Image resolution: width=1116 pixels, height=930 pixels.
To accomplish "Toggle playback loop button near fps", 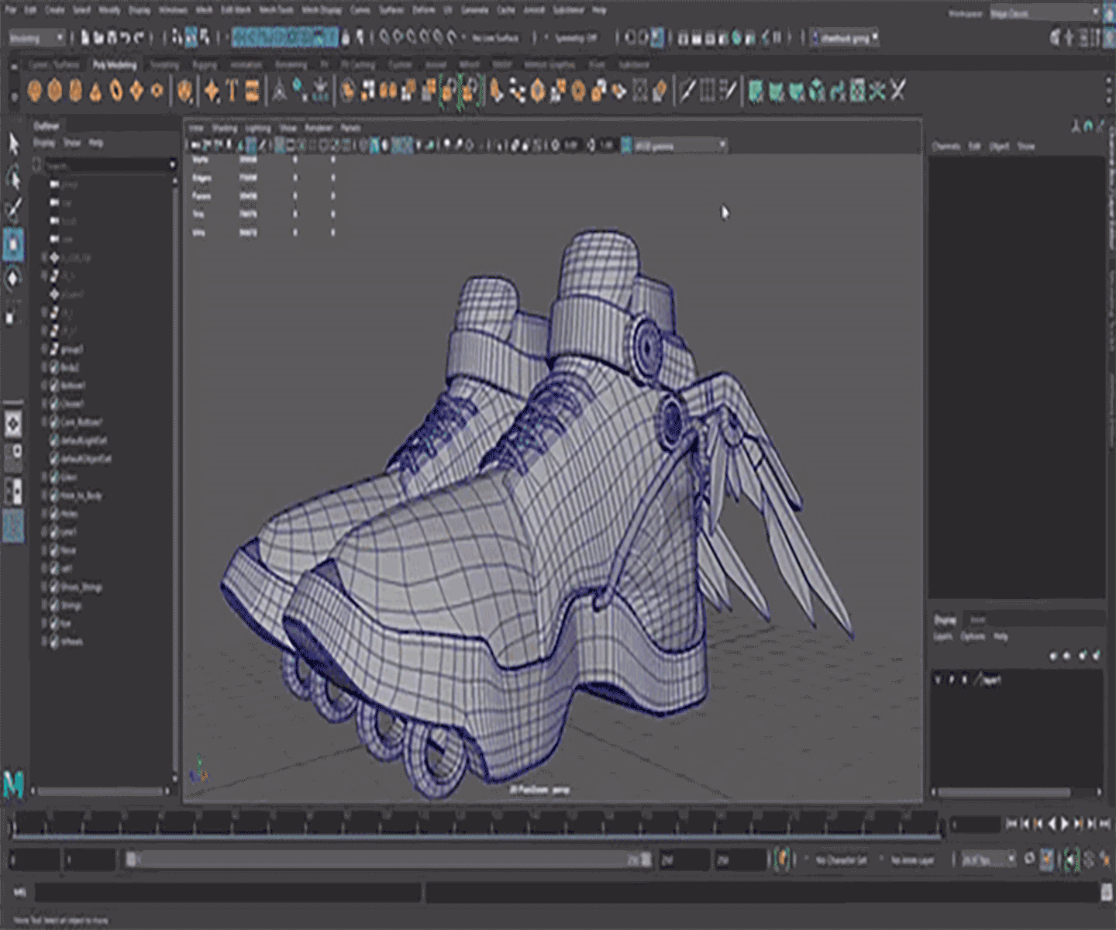I will [x=1029, y=859].
